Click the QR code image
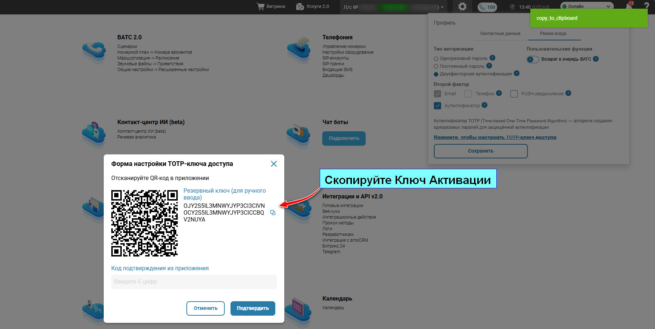This screenshot has width=655, height=329. coord(145,223)
